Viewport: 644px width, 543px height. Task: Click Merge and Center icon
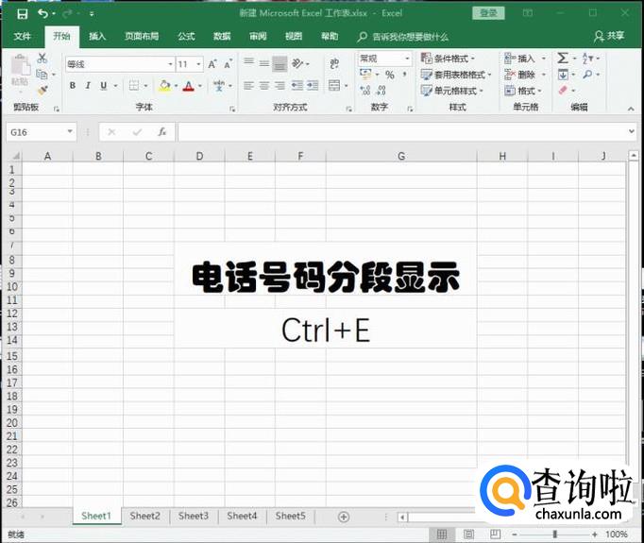click(334, 85)
